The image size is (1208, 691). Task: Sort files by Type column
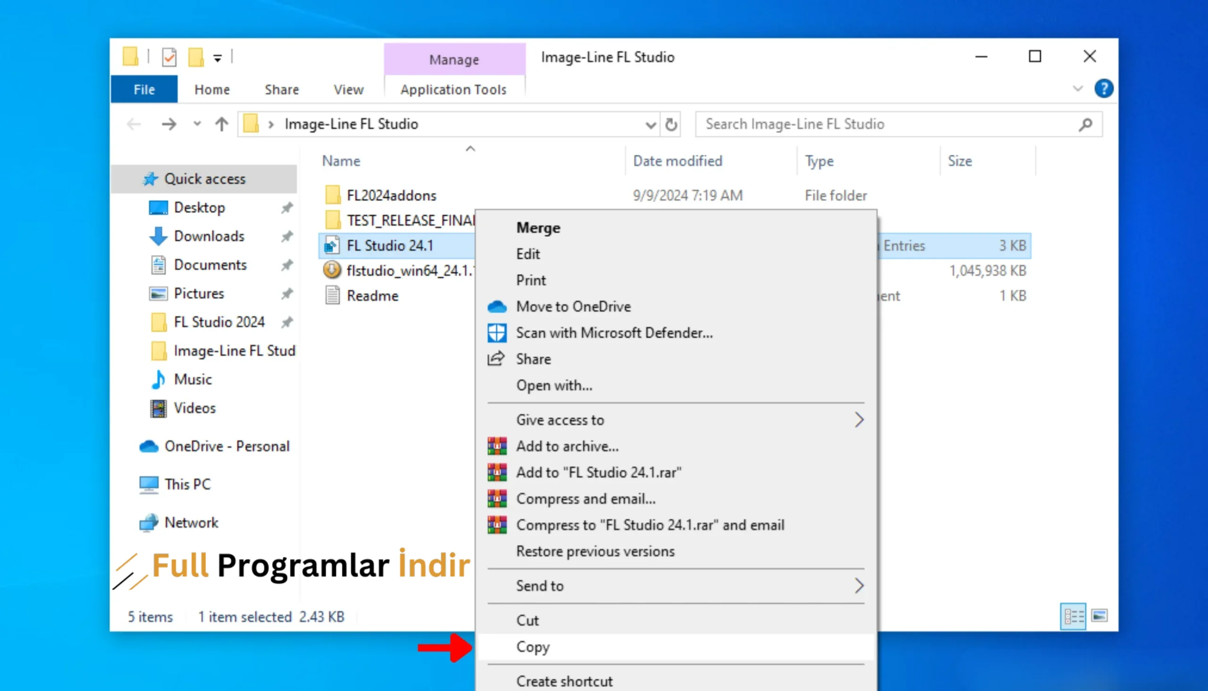pyautogui.click(x=819, y=161)
